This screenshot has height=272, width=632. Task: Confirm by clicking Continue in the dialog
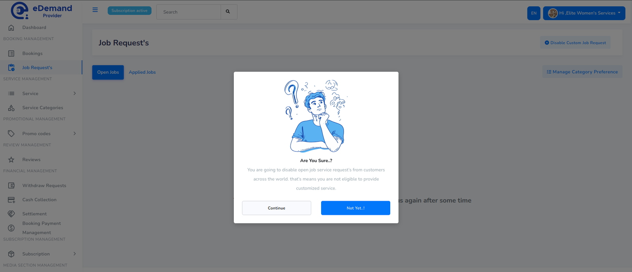click(276, 208)
